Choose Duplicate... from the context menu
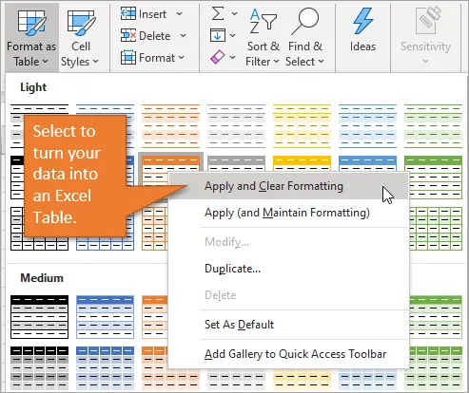The width and height of the screenshot is (469, 393). tap(288, 269)
